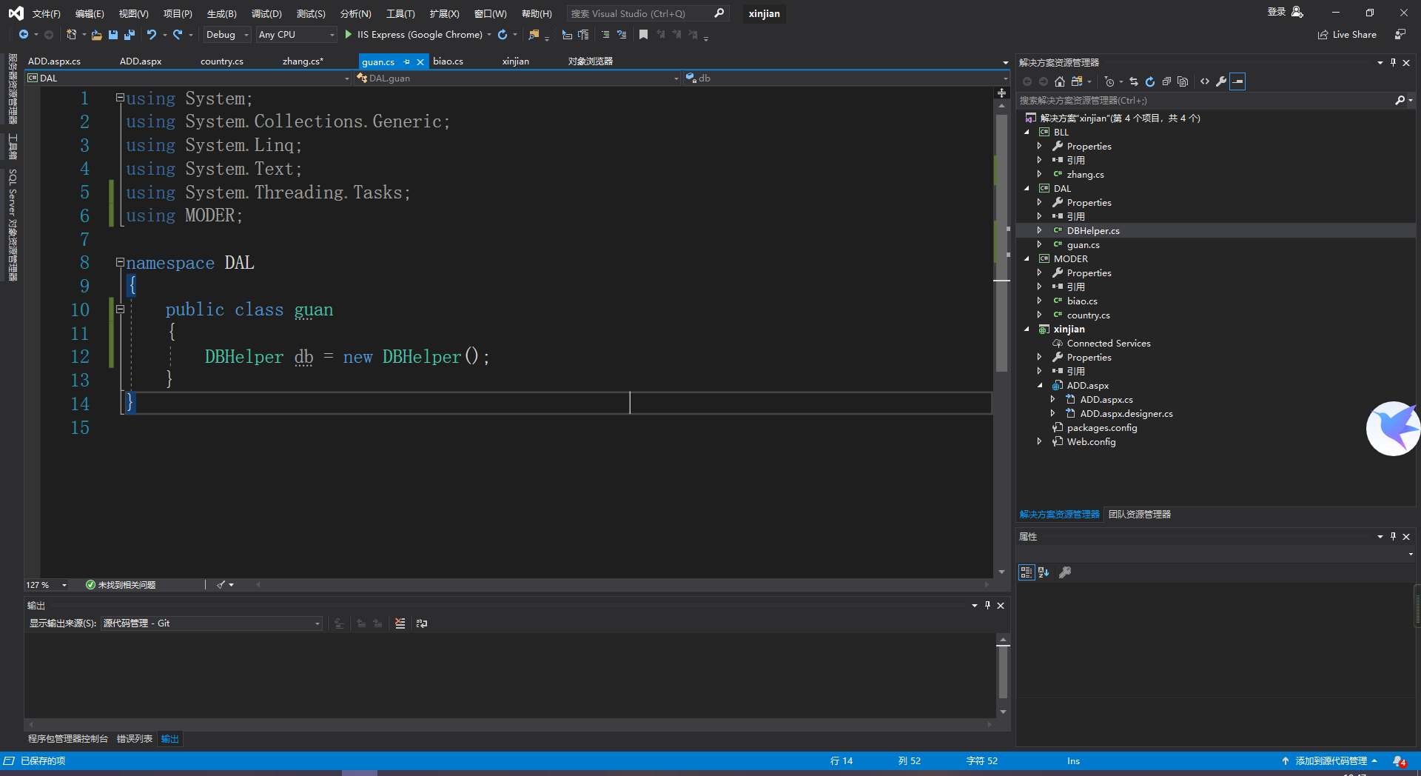This screenshot has width=1421, height=776.
Task: Click 添加到源代码管理 in status bar
Action: pyautogui.click(x=1330, y=761)
